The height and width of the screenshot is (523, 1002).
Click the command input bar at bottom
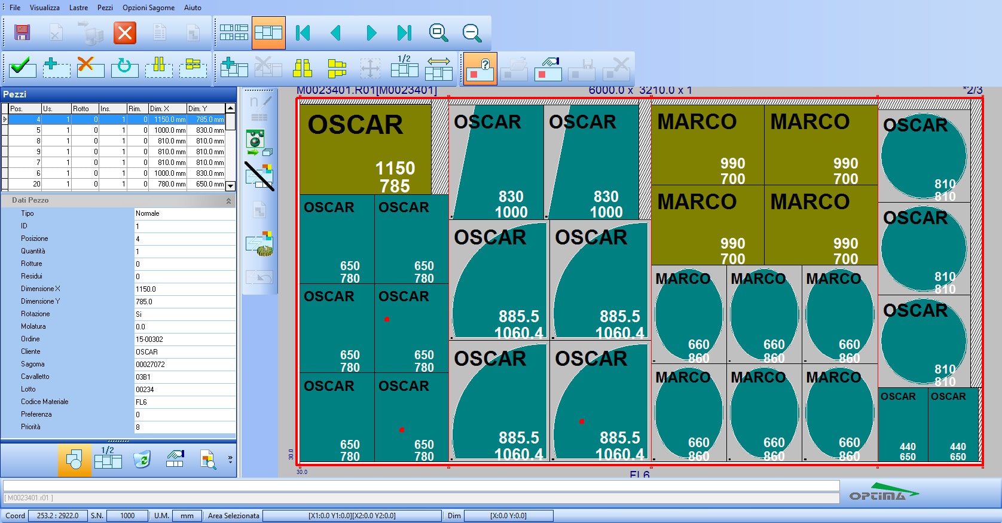(x=421, y=486)
